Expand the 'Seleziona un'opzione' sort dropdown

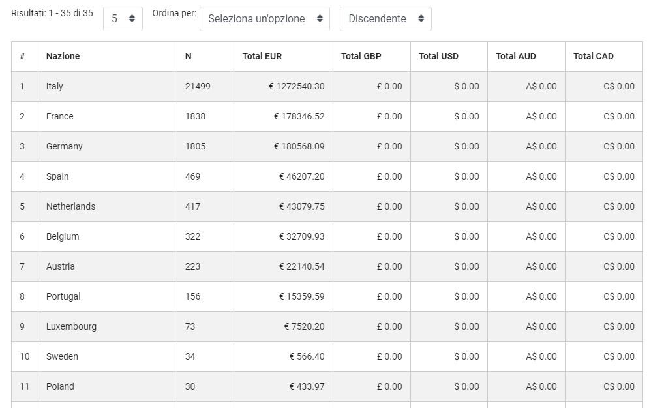click(265, 19)
